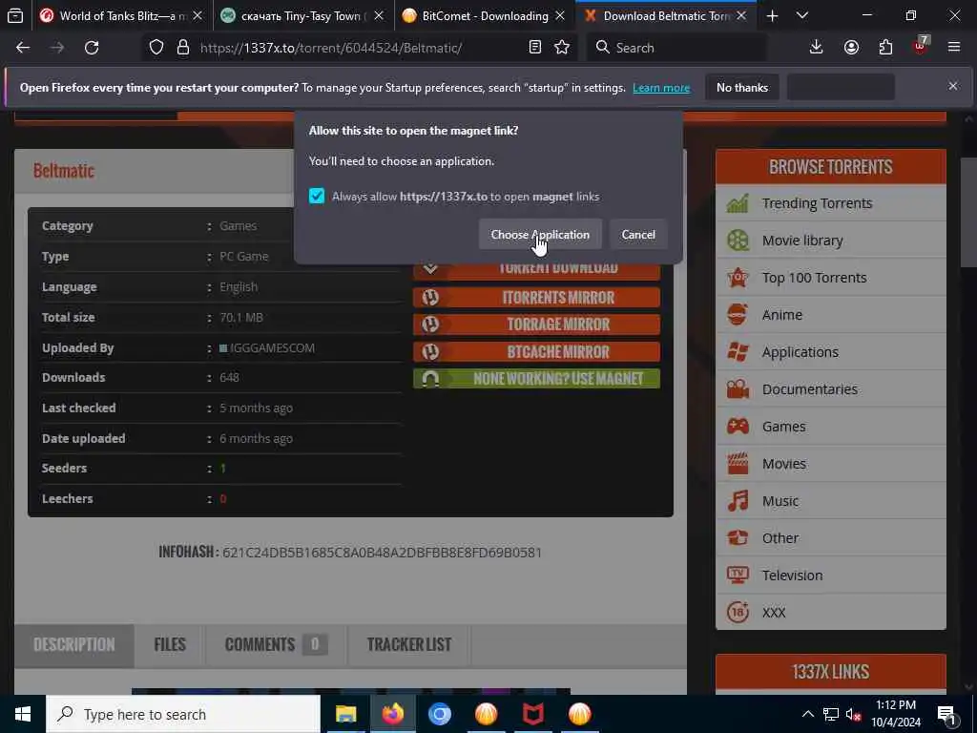This screenshot has width=977, height=733.
Task: Expand the list all tabs chevron
Action: [x=802, y=15]
